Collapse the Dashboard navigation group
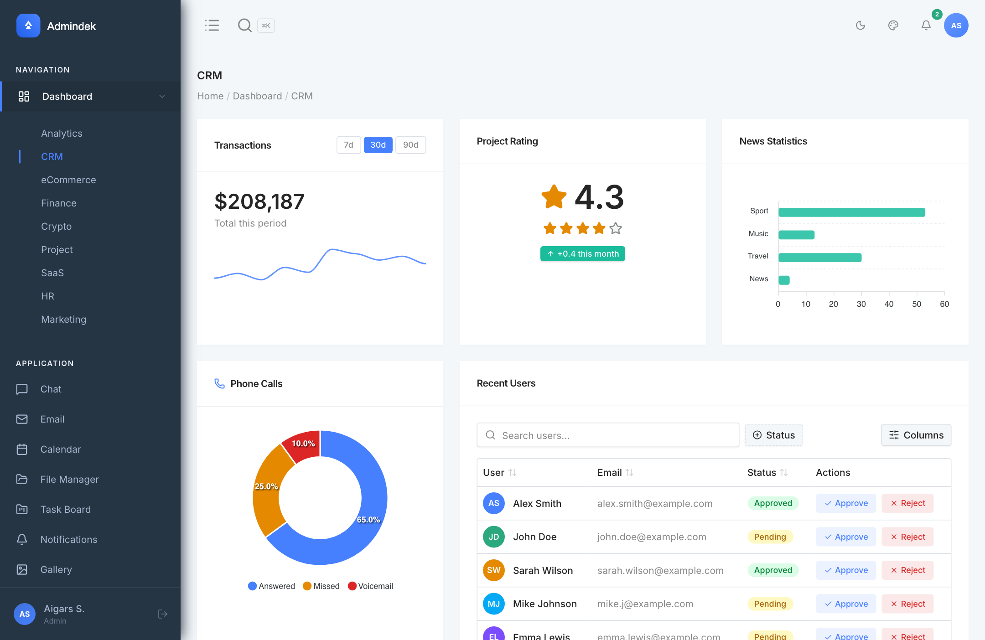The image size is (985, 640). [162, 96]
